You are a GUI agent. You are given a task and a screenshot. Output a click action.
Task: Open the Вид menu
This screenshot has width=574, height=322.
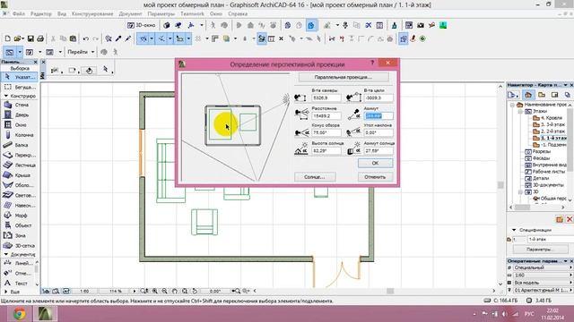coord(62,14)
